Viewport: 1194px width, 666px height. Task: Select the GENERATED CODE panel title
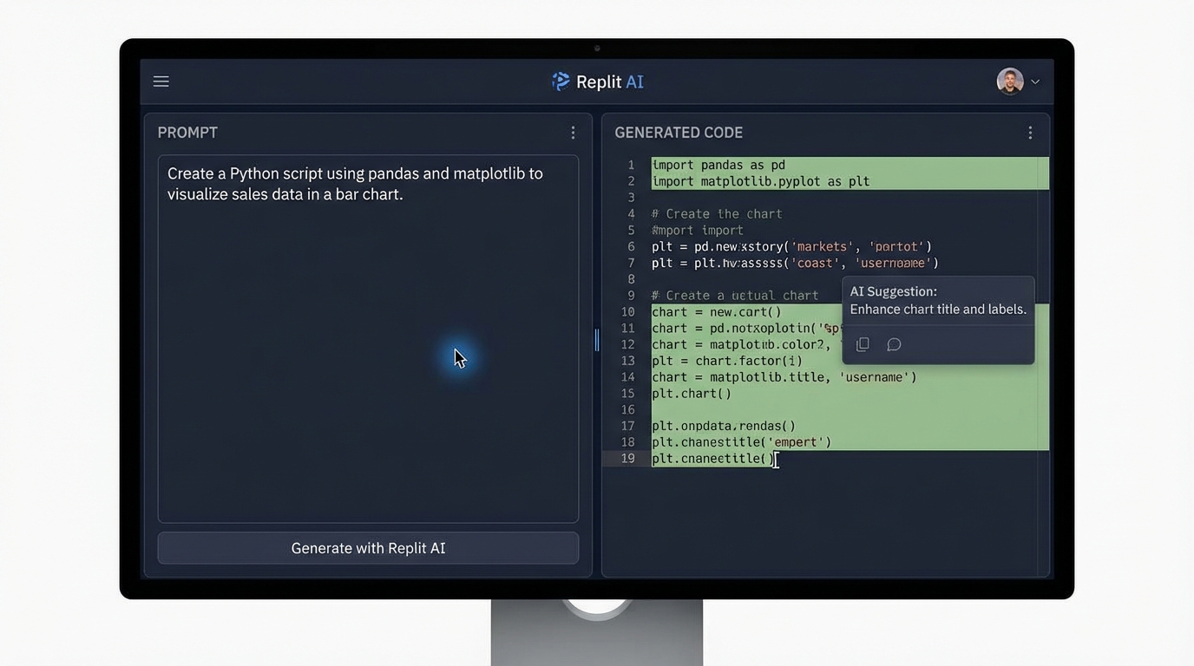coord(679,132)
